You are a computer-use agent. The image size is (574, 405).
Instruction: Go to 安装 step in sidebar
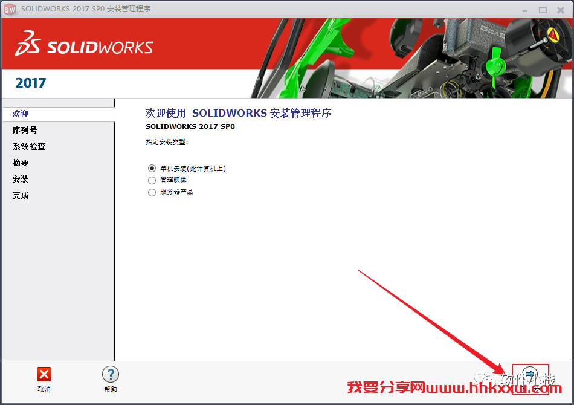coord(21,179)
